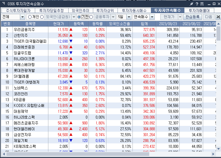Click the 번호 column header
The height and width of the screenshot is (158, 221).
[7, 24]
